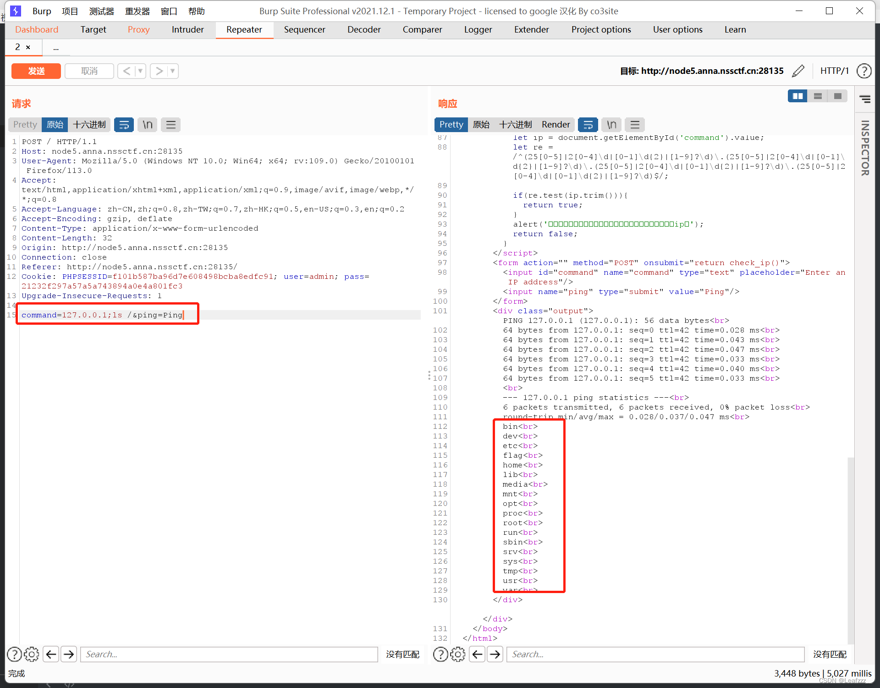This screenshot has width=880, height=688.
Task: Select request Pretty view tab
Action: click(25, 125)
